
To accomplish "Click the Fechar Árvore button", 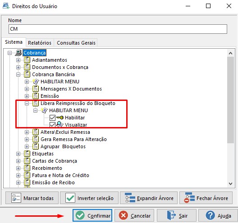I will click(206, 198).
